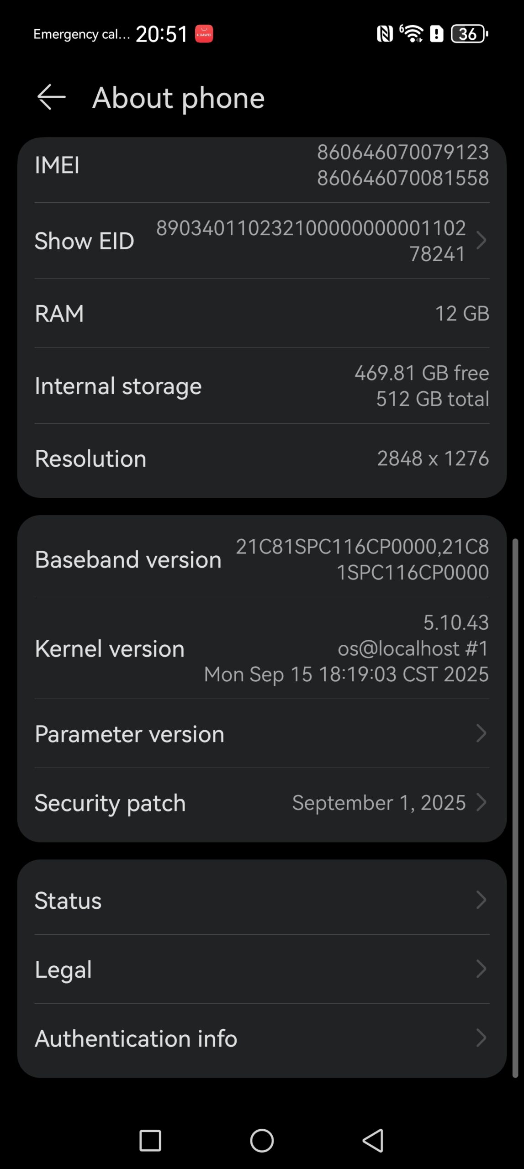Tap the NFC status icon
This screenshot has width=524, height=1169.
[x=385, y=34]
